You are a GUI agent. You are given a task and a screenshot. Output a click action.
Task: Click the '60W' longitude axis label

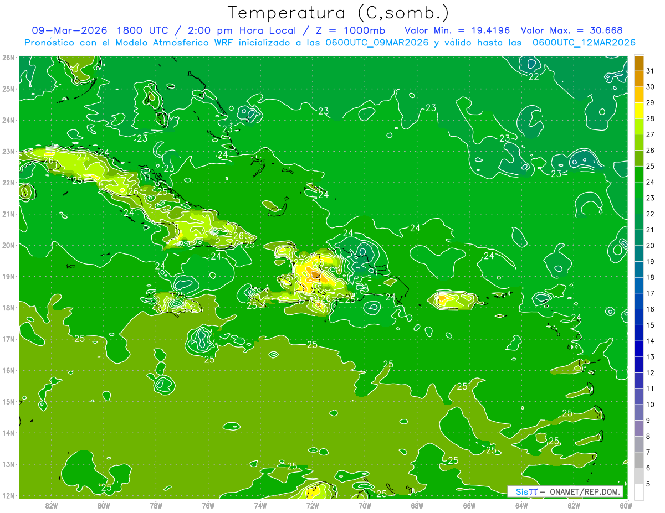tap(625, 505)
